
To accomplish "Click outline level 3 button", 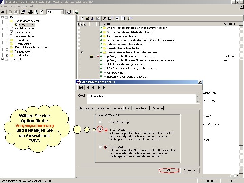I will pyautogui.click(x=85, y=24).
